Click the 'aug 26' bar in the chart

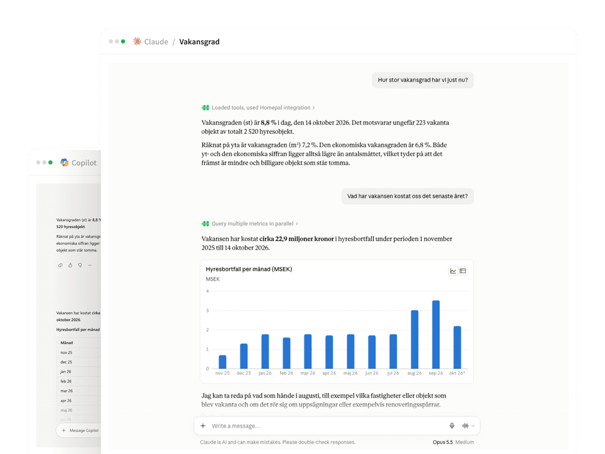click(x=415, y=339)
